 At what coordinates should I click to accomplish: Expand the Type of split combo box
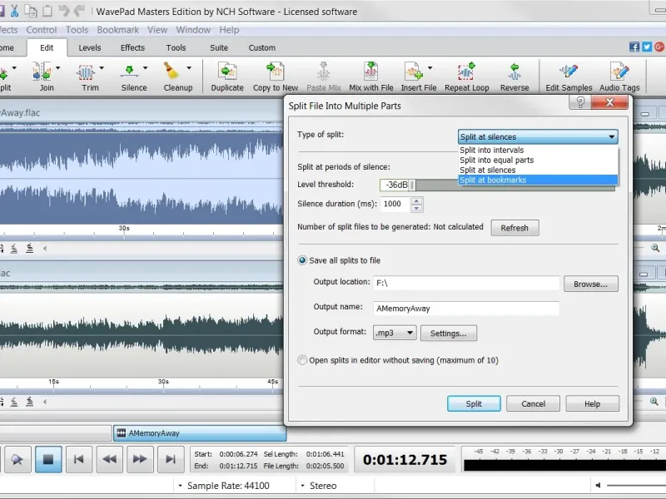(538, 137)
